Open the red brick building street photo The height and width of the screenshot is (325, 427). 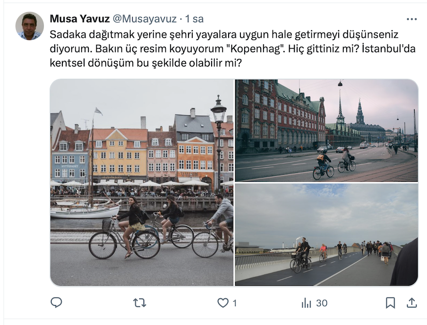[x=326, y=130]
